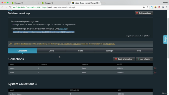
Task: Click the haider profile name in Chrome
Action: pyautogui.click(x=165, y=3)
